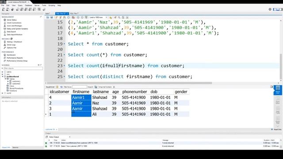This screenshot has width=283, height=159.
Task: Open Performance Reports
Action: coord(15,58)
